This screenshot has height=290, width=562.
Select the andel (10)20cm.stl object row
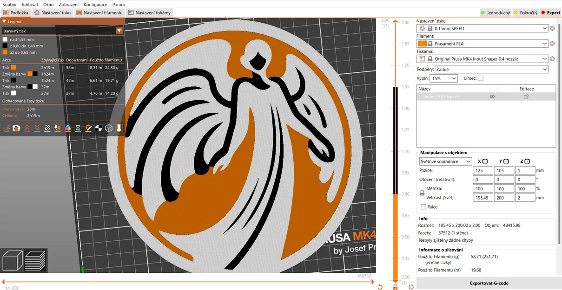tap(486, 97)
